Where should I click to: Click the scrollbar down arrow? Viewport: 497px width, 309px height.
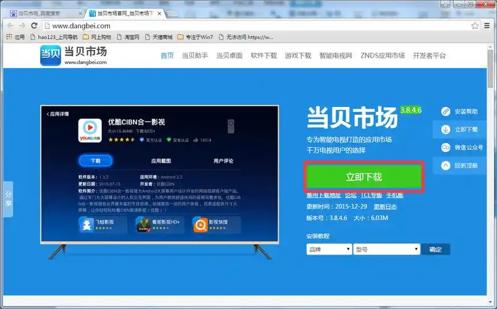click(x=491, y=302)
